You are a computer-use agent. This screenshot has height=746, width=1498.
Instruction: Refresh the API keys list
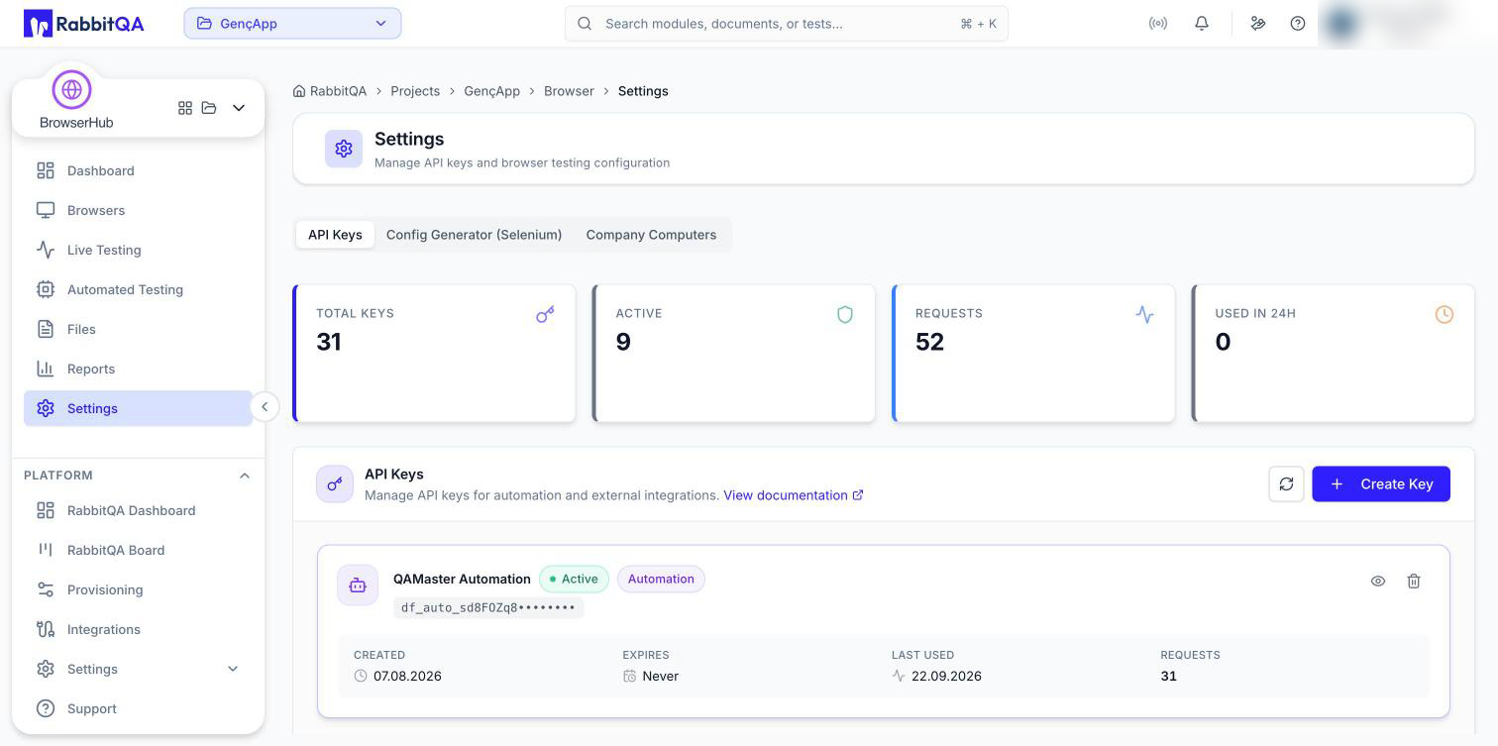pyautogui.click(x=1286, y=484)
